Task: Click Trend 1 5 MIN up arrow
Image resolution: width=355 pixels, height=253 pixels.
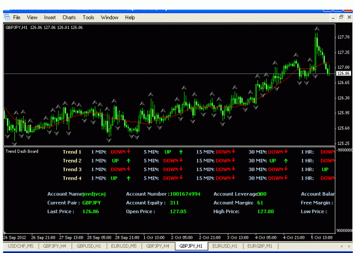Action: pyautogui.click(x=181, y=152)
